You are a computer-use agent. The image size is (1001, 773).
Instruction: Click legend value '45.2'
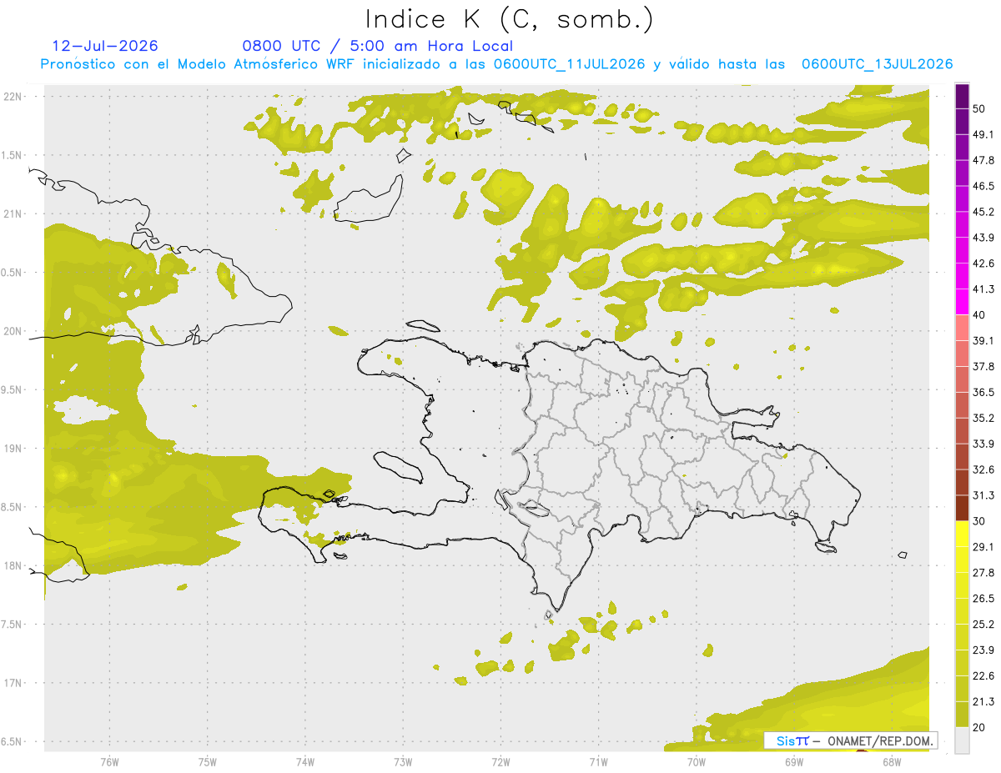point(983,212)
